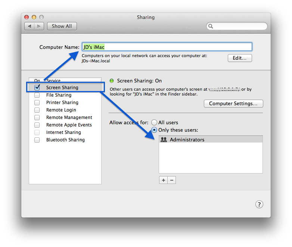Viewport: 292px width, 247px height.
Task: Remove a user with the minus button
Action: coord(172,180)
